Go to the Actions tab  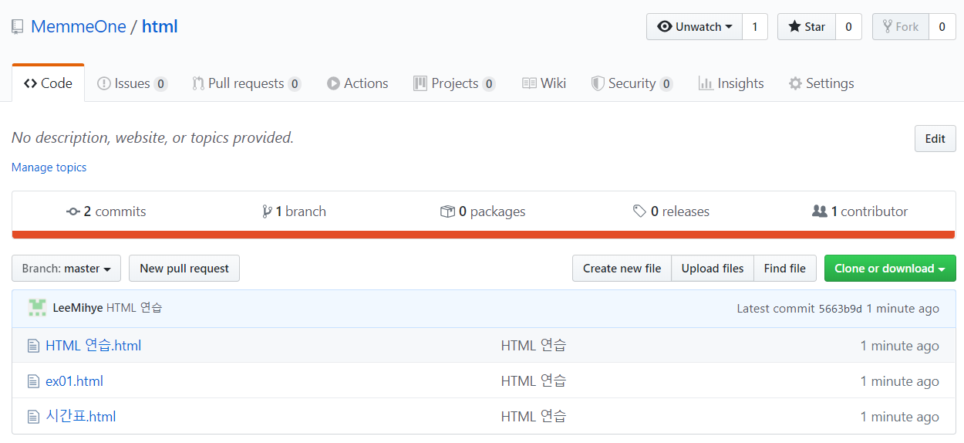pyautogui.click(x=357, y=83)
